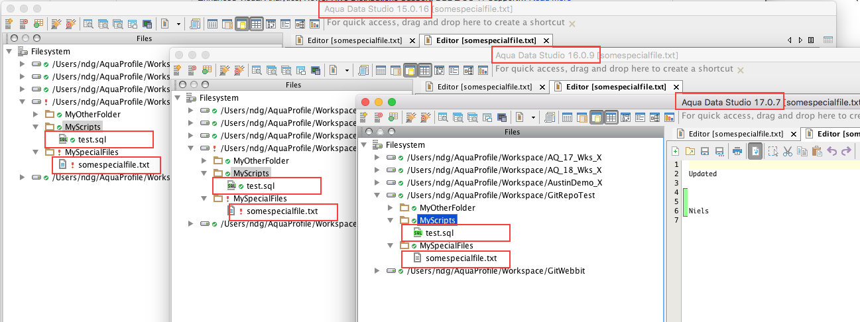Screen dimensions: 860x322
Task: Click unregister server icon in 17.0.7 toolbar
Action: coord(378,117)
